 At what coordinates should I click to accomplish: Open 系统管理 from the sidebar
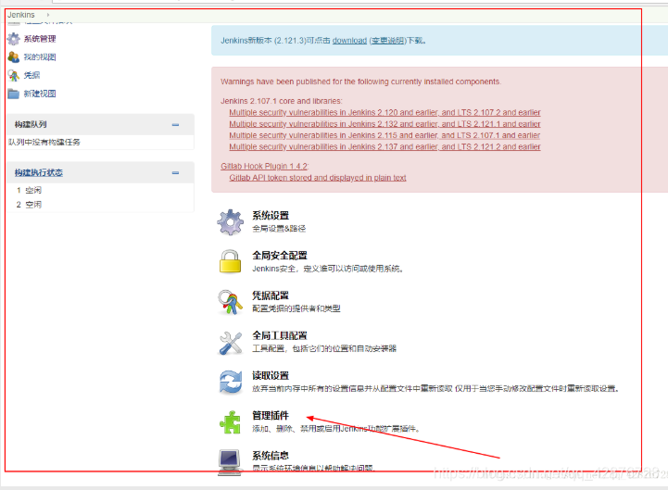click(x=40, y=39)
